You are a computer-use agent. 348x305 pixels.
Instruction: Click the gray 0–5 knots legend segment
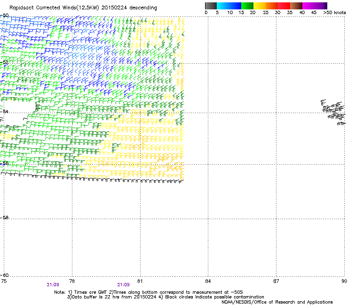211,6
